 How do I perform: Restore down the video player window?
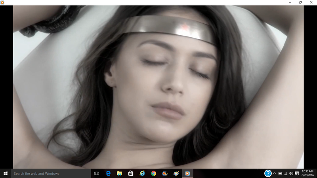[x=300, y=2]
